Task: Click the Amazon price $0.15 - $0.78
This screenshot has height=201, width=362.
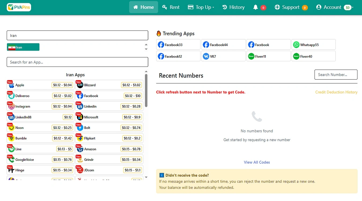Action: tap(131, 149)
